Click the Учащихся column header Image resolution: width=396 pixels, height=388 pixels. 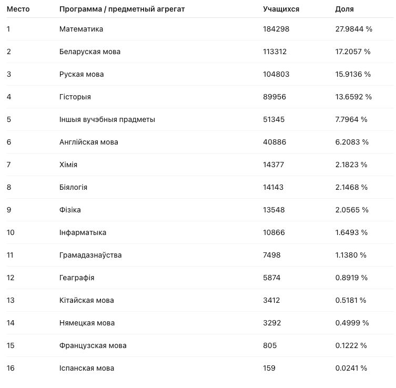281,9
